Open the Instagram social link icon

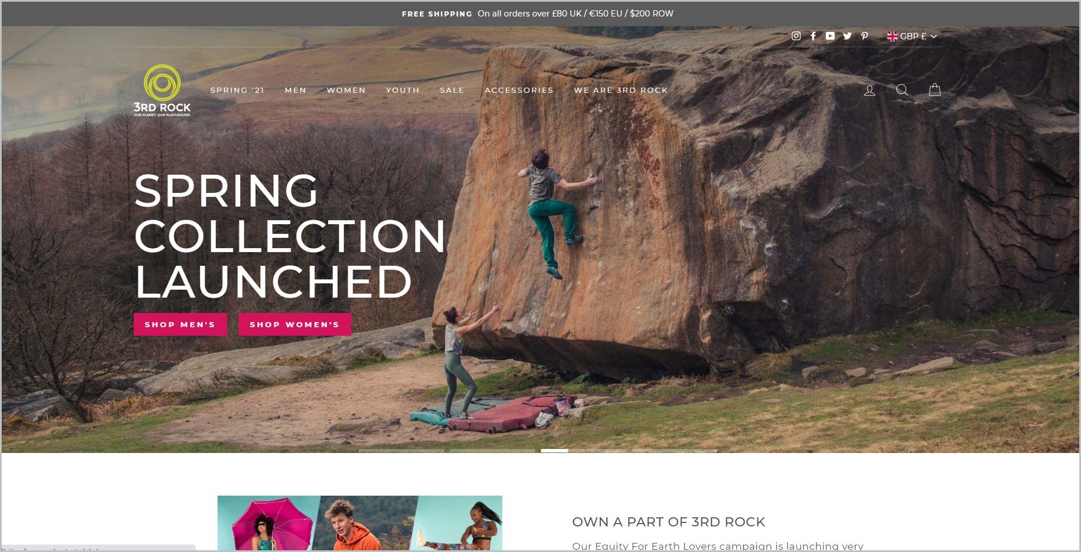(x=796, y=36)
